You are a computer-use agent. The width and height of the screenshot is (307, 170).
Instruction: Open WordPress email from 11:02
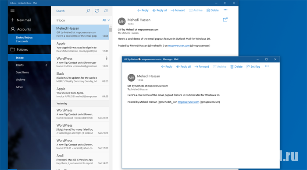[x=80, y=62]
